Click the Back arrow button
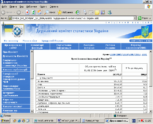Image resolution: width=153 pixels, height=124 pixels. click(x=3, y=12)
